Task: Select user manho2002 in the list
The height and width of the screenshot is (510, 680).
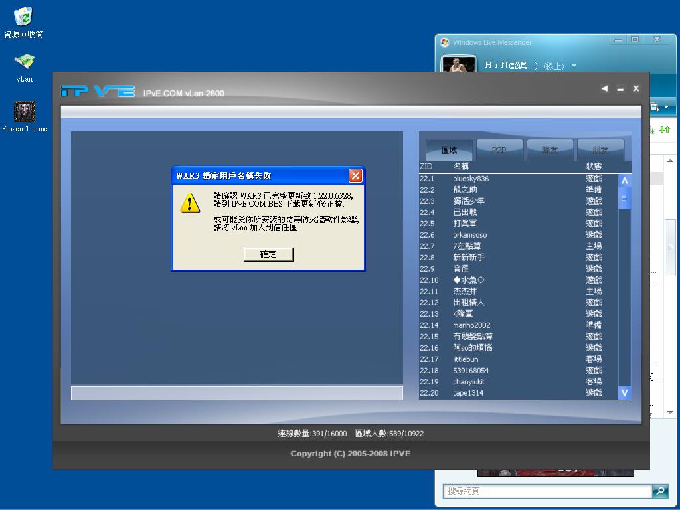Action: (518, 325)
